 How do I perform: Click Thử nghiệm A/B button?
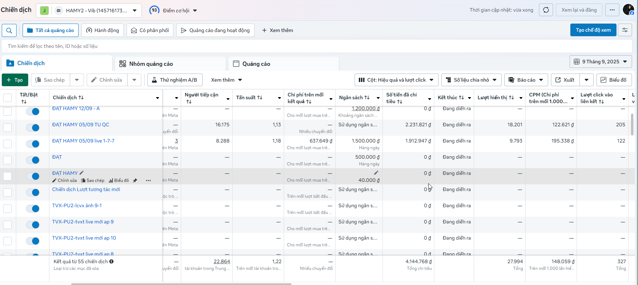point(175,80)
